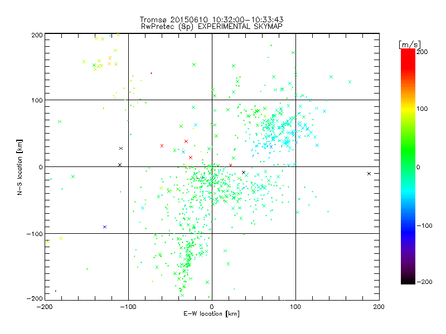Click the colorbar's '-100' tick label
Viewport: 446px width, 334px height.
[x=424, y=225]
